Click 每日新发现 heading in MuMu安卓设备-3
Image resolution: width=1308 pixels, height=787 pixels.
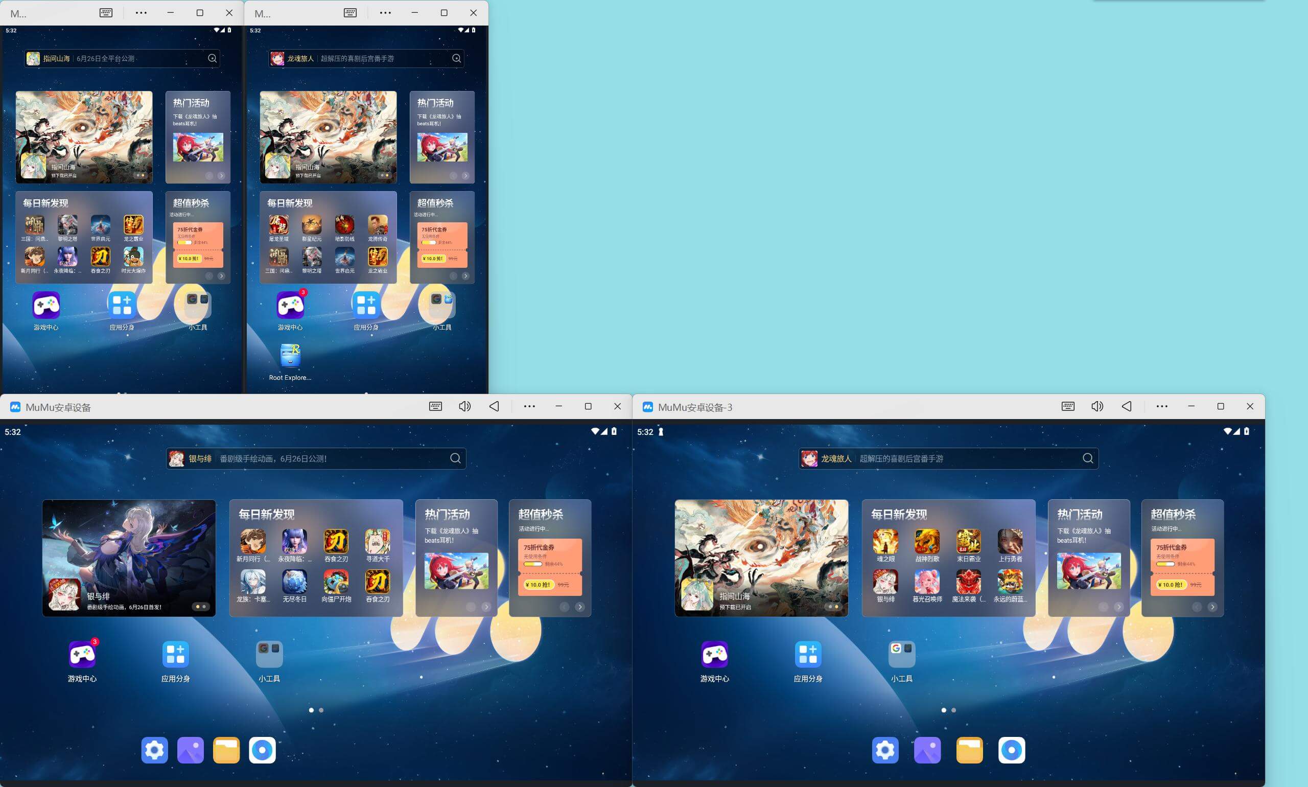coord(899,515)
